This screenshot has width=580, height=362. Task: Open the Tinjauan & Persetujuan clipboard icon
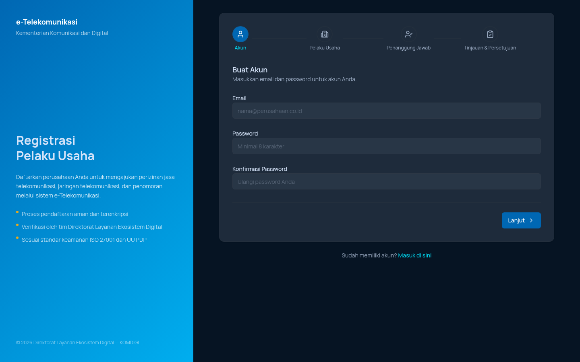[x=490, y=34]
